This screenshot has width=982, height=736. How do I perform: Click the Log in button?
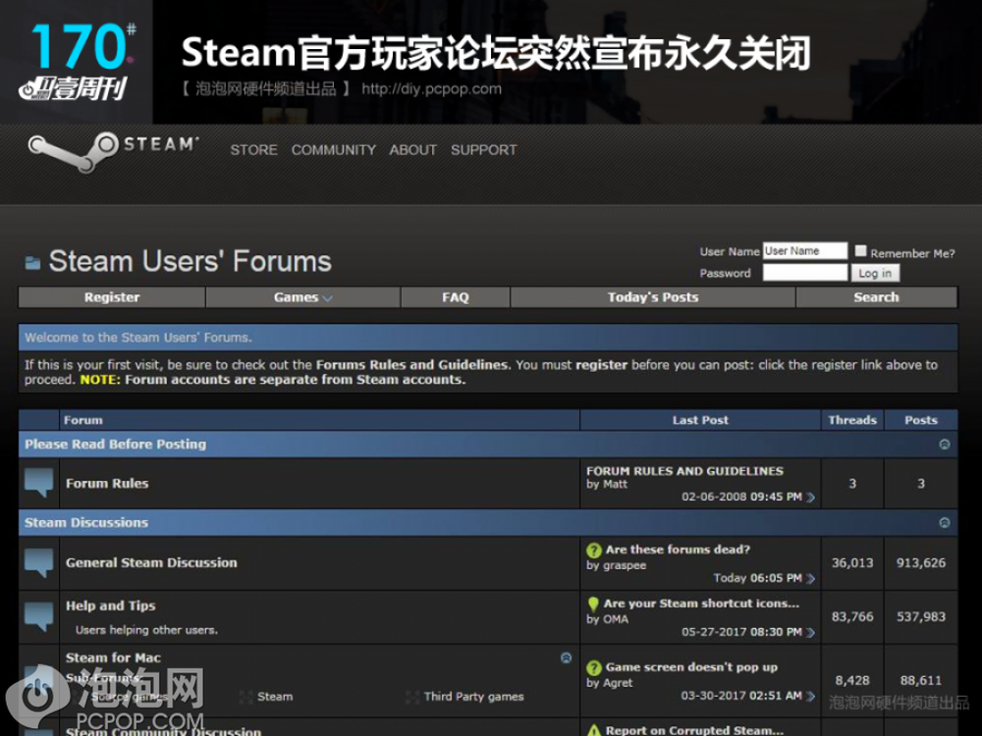tap(875, 273)
